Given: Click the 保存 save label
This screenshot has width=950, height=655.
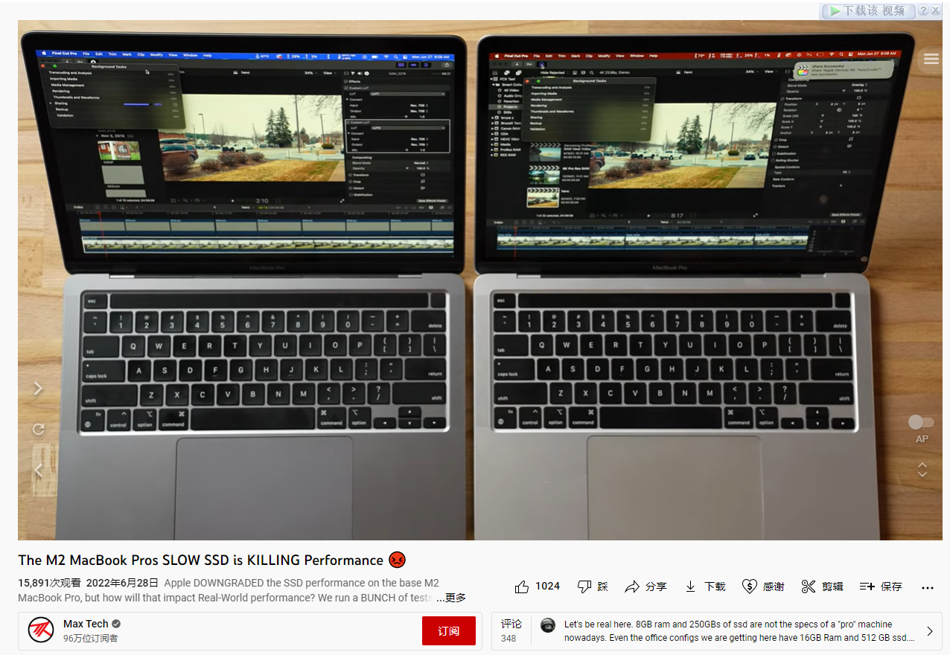Looking at the screenshot, I should tap(891, 587).
